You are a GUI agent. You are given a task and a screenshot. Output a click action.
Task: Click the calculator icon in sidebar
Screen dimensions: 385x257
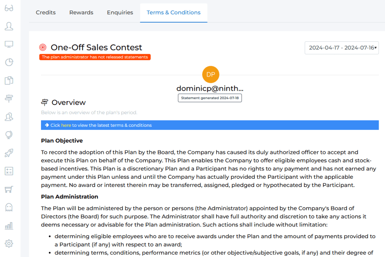[x=9, y=171]
